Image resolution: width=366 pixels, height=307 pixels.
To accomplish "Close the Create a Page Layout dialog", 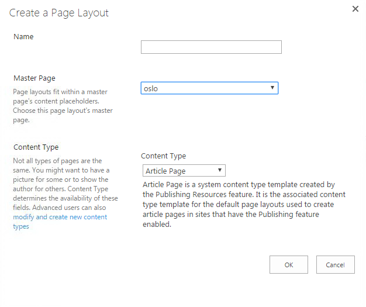I will [355, 9].
